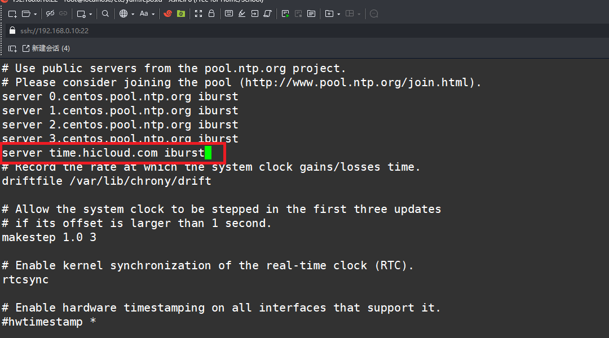The image size is (609, 338).
Task: Click the Disconnect link icon
Action: (x=50, y=14)
